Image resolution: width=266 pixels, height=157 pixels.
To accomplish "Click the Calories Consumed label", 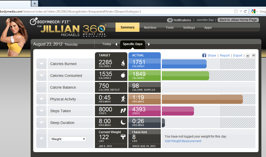I will [x=66, y=76].
